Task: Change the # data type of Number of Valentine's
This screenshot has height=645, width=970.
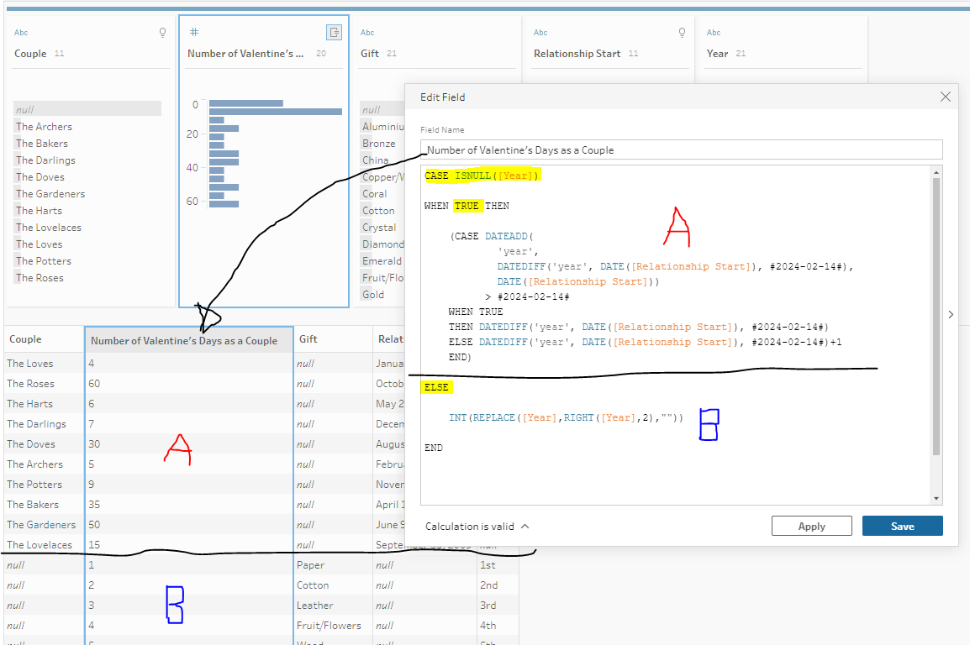Action: click(194, 33)
